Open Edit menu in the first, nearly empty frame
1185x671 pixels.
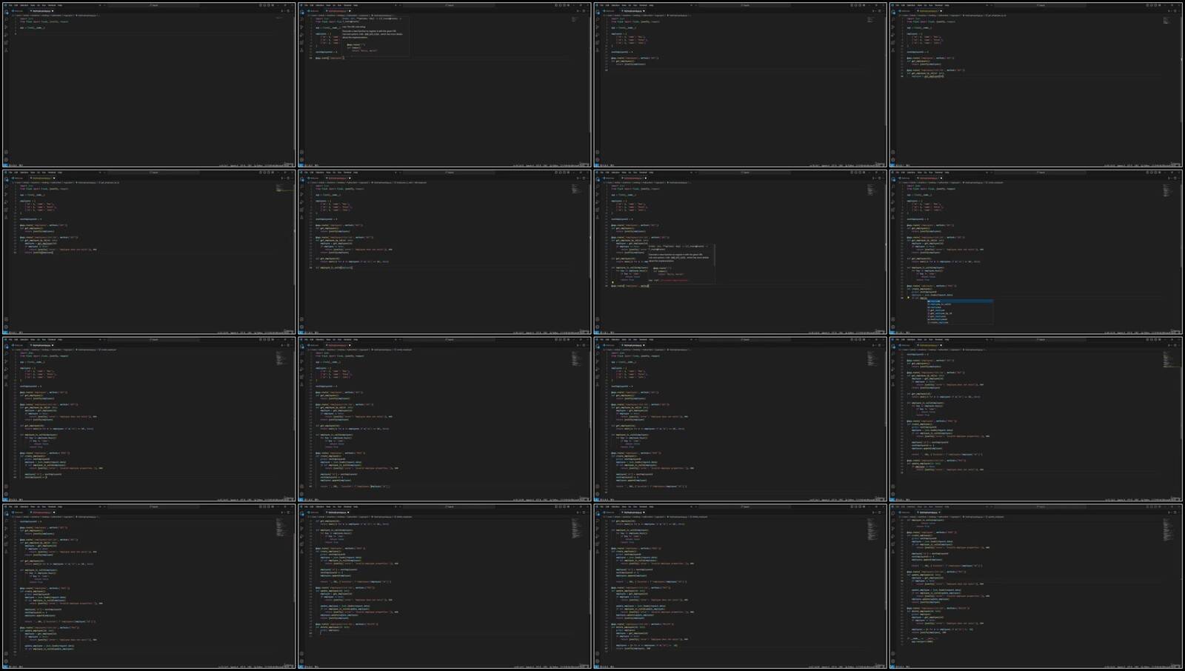click(x=16, y=5)
